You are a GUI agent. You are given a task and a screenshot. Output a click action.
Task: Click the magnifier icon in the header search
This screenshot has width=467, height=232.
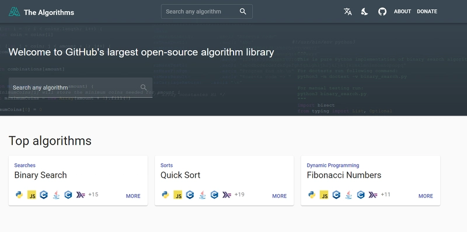(243, 12)
